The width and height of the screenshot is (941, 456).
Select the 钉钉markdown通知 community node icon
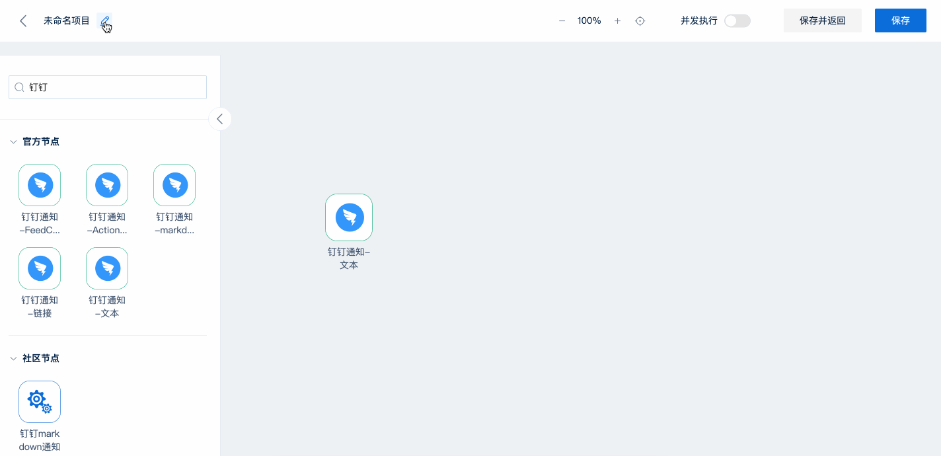[x=40, y=402]
